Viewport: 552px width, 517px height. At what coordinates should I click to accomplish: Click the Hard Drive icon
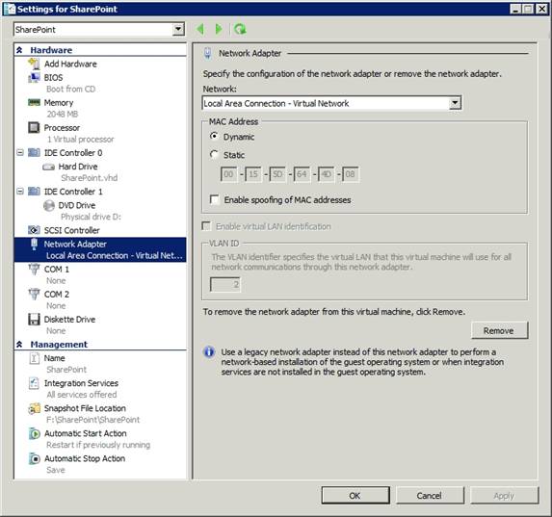48,167
